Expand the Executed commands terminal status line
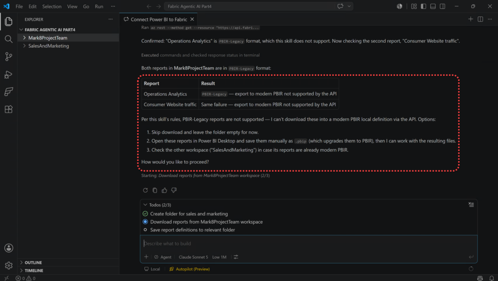The width and height of the screenshot is (498, 281). coord(200,55)
